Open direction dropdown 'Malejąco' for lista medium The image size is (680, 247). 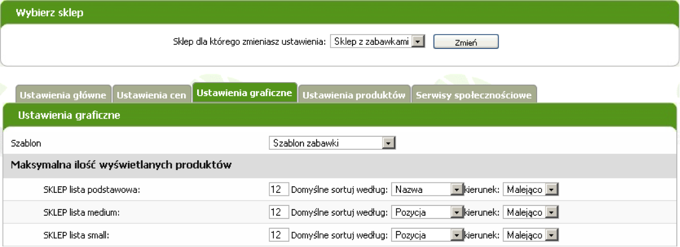pyautogui.click(x=530, y=213)
